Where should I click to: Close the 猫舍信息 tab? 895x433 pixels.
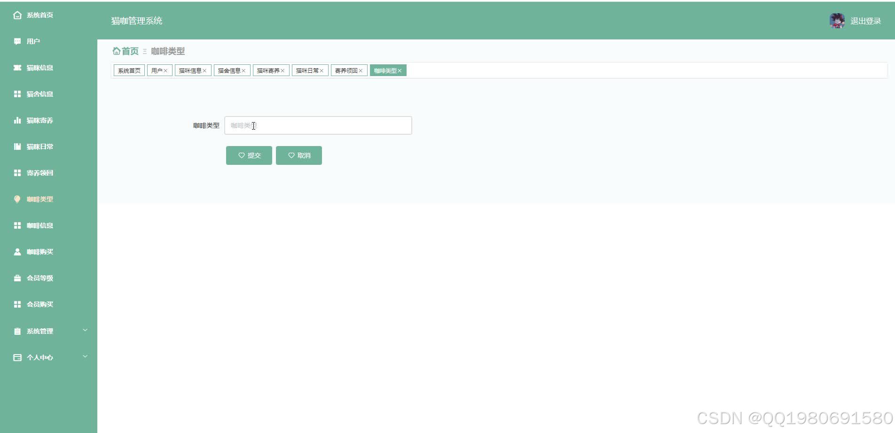tap(243, 71)
